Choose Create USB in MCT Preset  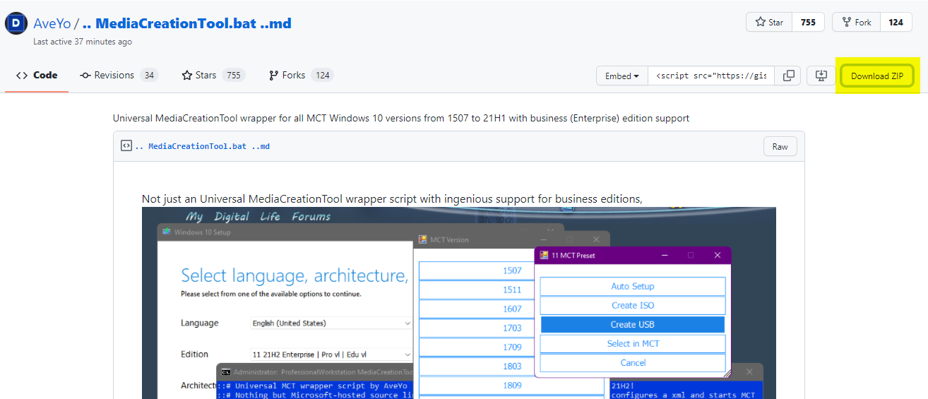pos(633,324)
